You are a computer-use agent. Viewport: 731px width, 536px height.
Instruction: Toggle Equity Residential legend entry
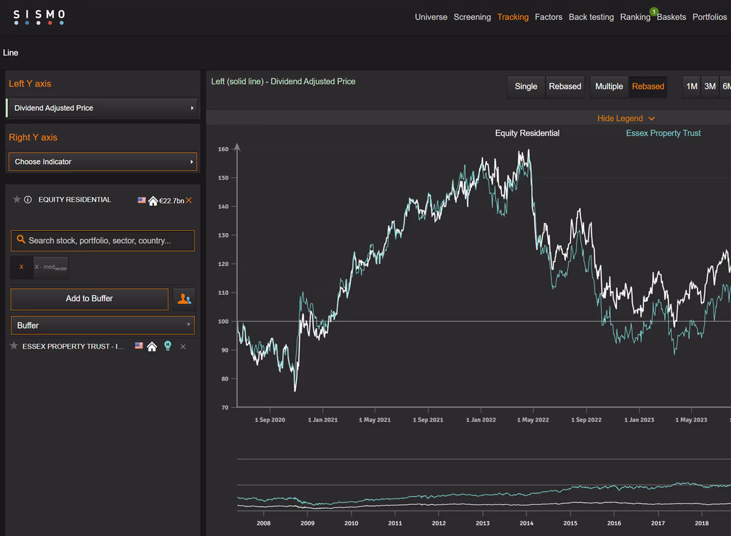(527, 133)
